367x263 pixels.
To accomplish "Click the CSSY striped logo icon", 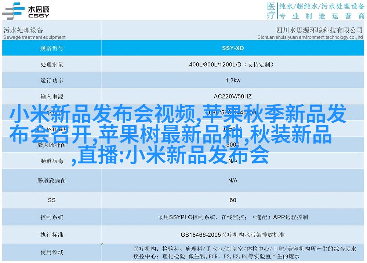I will [x=13, y=11].
